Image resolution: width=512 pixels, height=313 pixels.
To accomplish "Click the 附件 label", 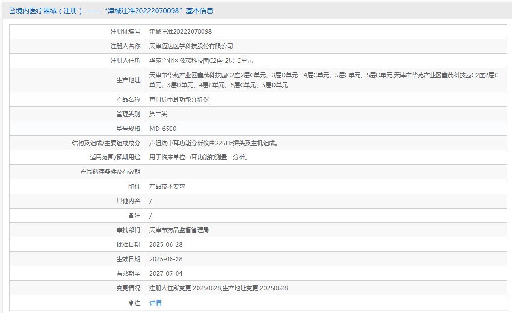I will point(134,187).
